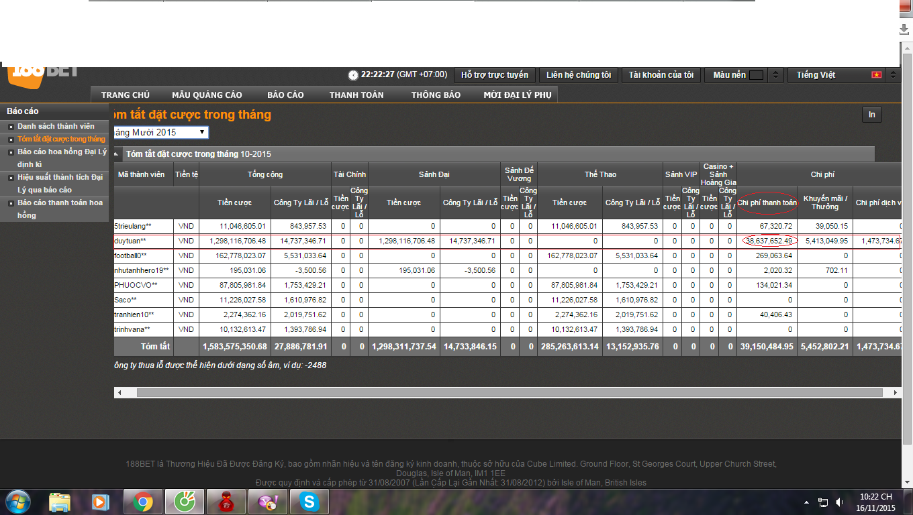Screen dimensions: 913x515
Task: Click the value 5,413,049.95
Action: 825,241
